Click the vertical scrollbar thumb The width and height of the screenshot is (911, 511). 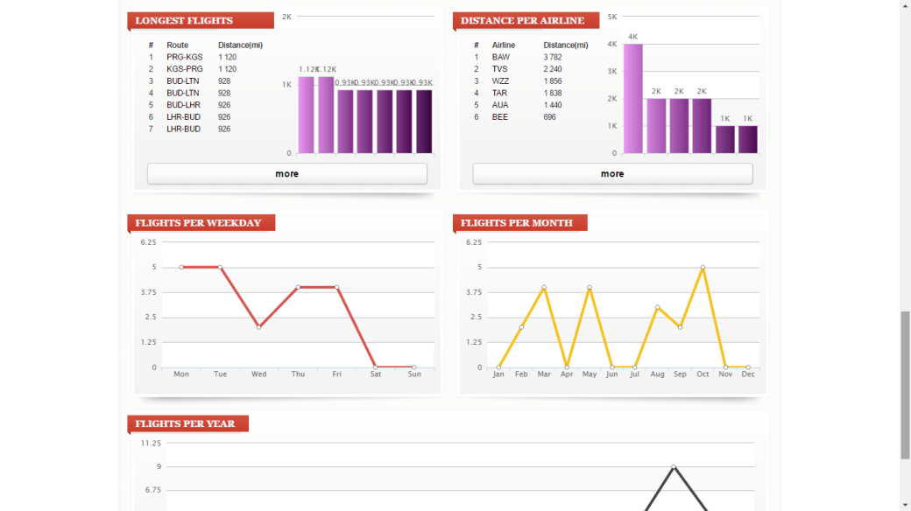coord(905,385)
